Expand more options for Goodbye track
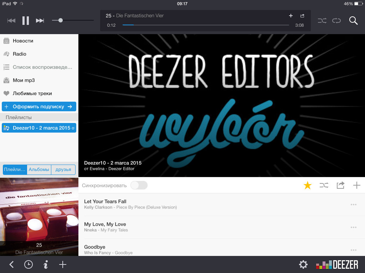This screenshot has height=273, width=365. coord(353,250)
